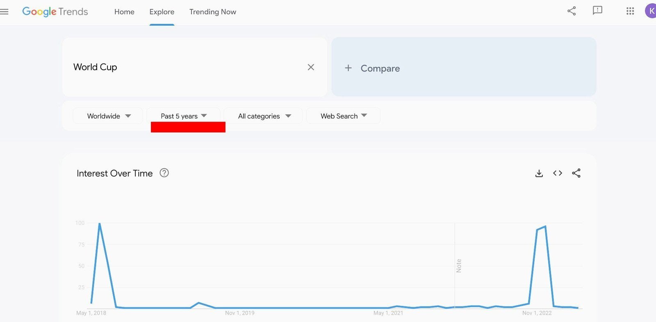Share the Interest Over Time chart
Screen dimensions: 656x322
tap(576, 173)
